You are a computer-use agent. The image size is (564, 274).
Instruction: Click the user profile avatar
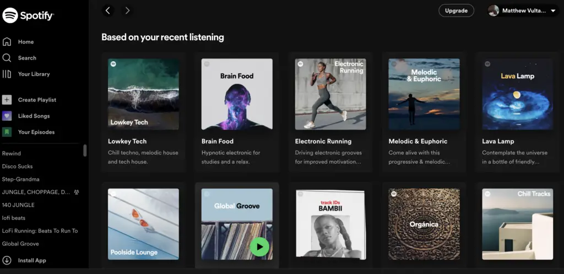click(493, 10)
